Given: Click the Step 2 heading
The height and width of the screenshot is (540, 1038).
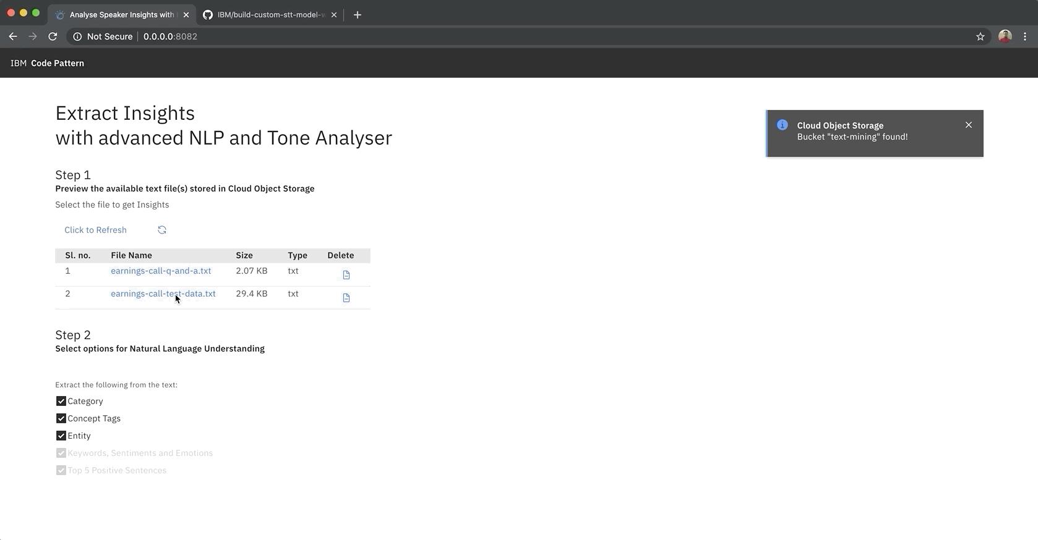Looking at the screenshot, I should 73,335.
